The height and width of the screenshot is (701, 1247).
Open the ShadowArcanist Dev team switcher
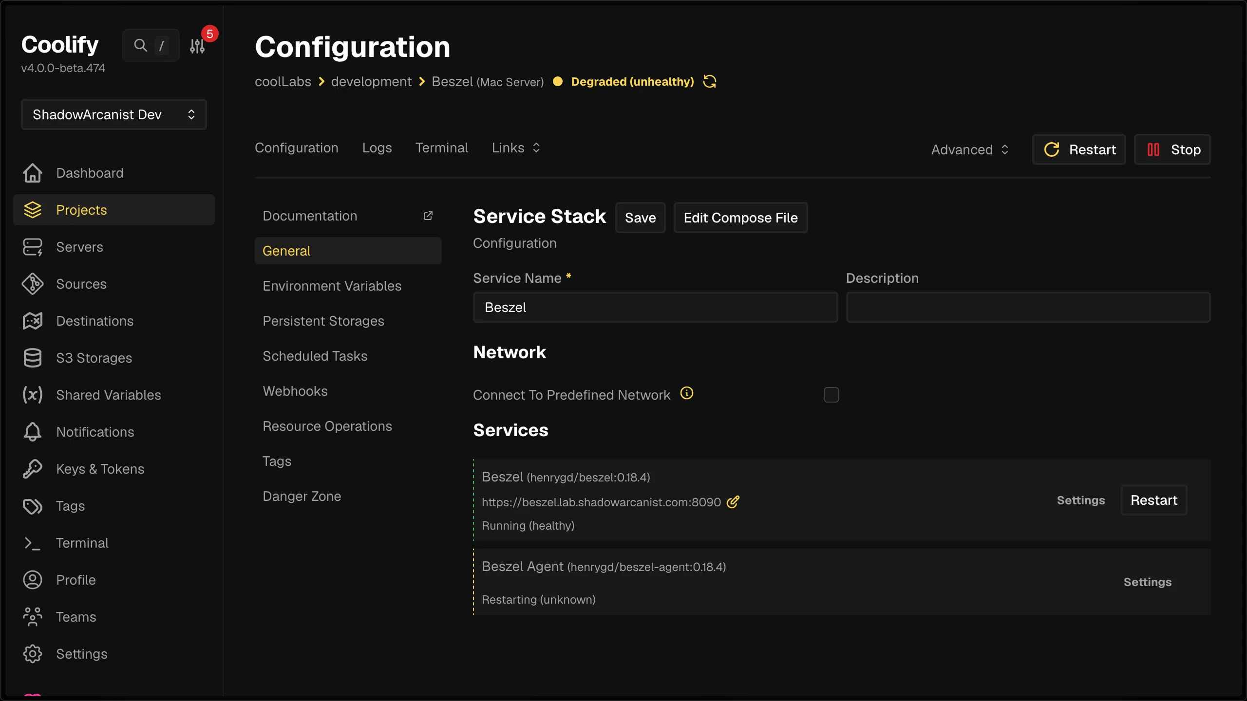click(x=114, y=114)
